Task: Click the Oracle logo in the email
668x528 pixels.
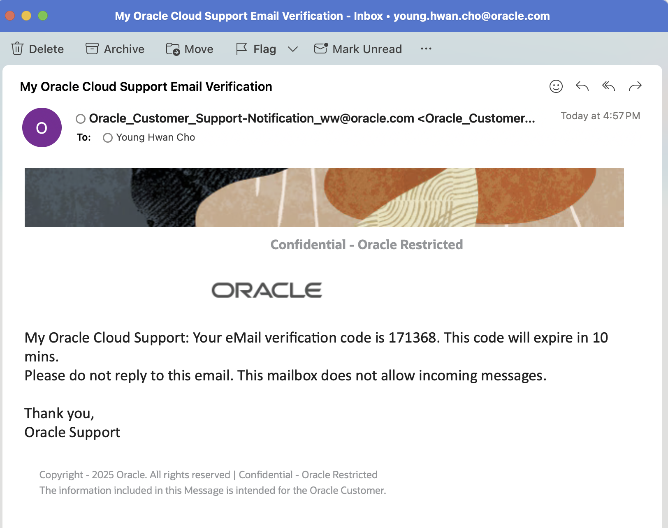Action: (x=267, y=290)
